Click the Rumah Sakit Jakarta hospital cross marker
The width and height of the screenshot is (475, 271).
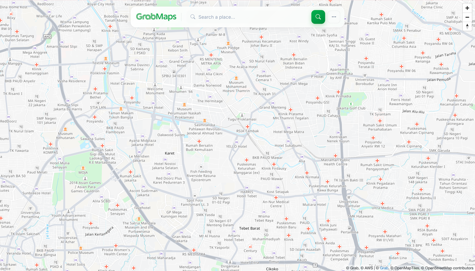click(x=131, y=172)
